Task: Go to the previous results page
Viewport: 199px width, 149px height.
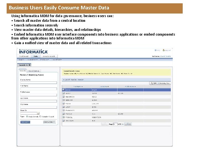Action: (x=107, y=124)
